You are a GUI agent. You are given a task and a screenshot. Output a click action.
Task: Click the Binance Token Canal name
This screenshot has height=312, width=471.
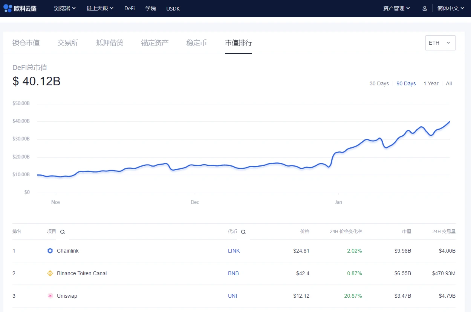pos(82,273)
